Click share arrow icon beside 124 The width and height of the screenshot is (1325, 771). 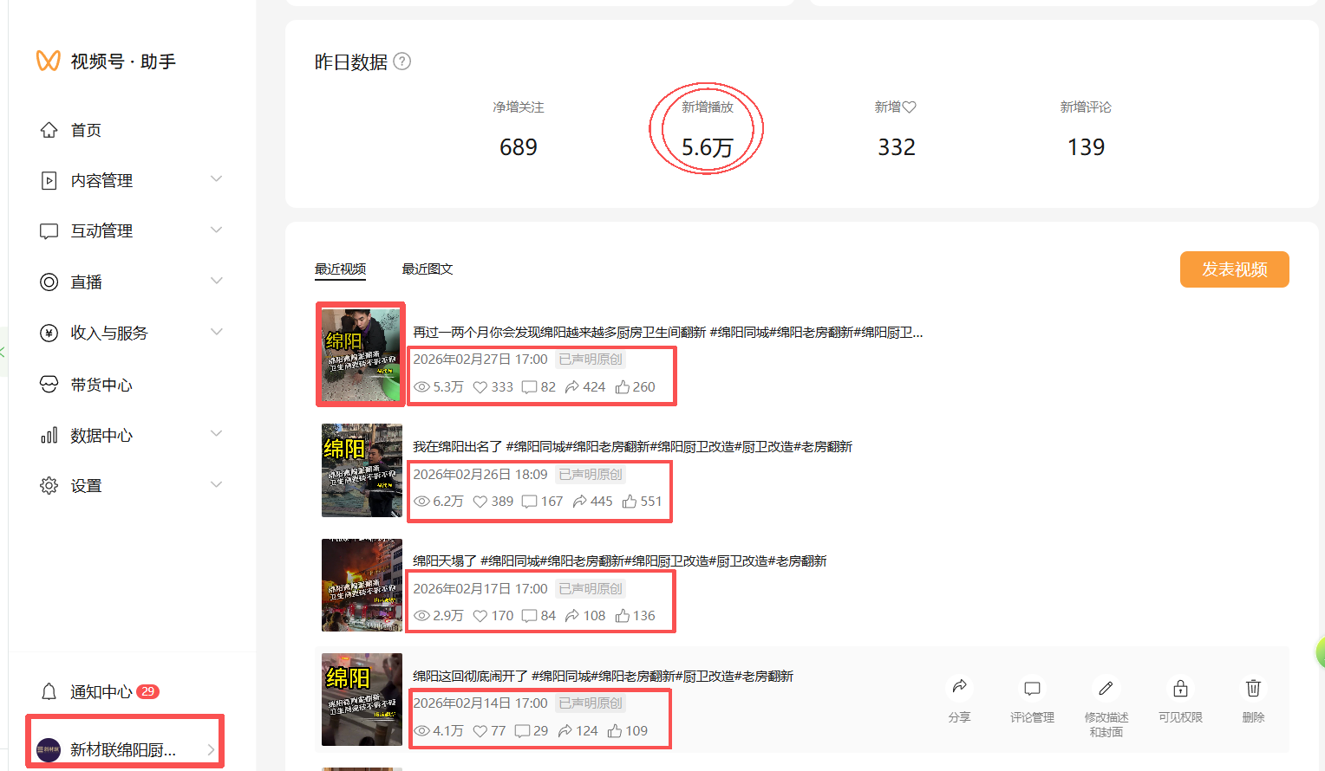(x=565, y=731)
